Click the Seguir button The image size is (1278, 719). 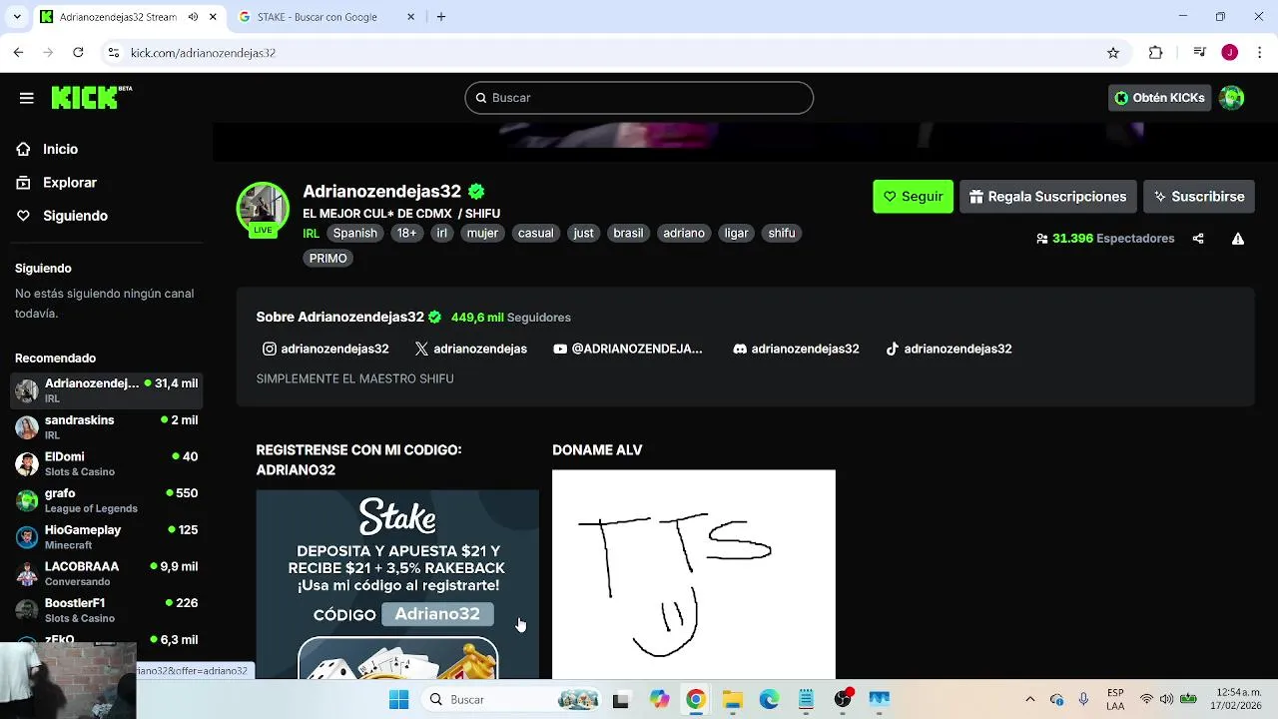(x=913, y=197)
